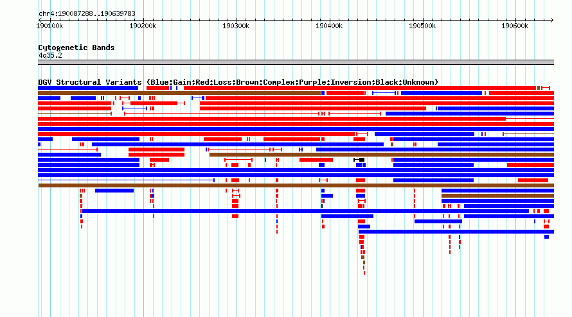Screen dimensions: 572x317
Task: Select the 190200k ruler position label
Action: (143, 26)
